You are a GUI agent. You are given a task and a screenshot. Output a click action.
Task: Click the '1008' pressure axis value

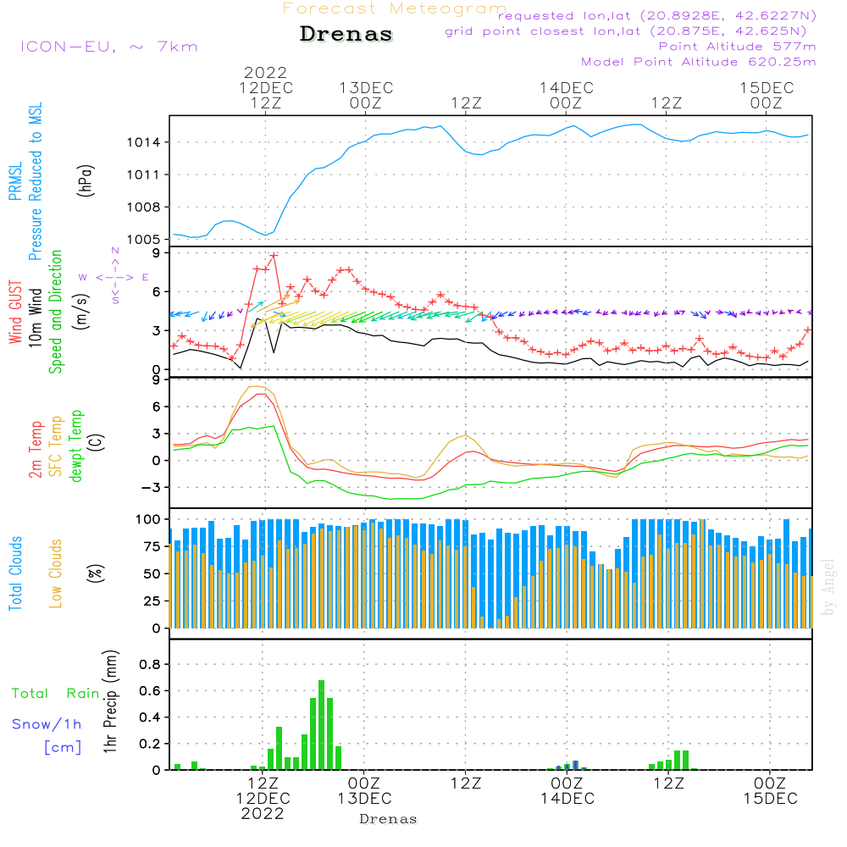(144, 208)
